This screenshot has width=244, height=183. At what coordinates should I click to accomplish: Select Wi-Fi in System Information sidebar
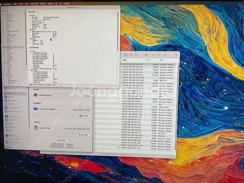click(x=9, y=67)
